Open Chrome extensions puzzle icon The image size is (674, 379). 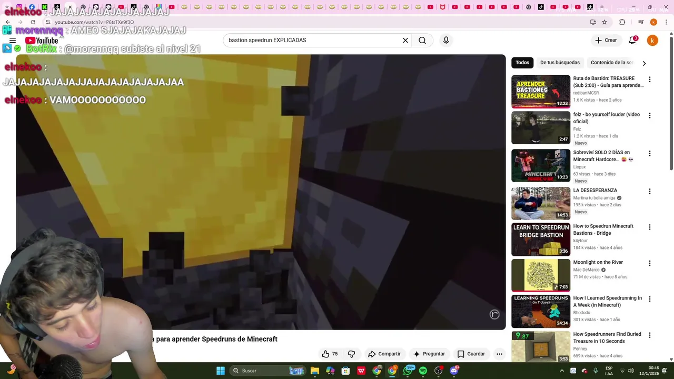(x=622, y=22)
